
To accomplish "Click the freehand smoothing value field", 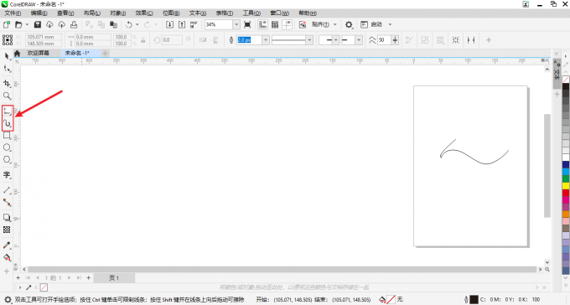I will point(384,40).
